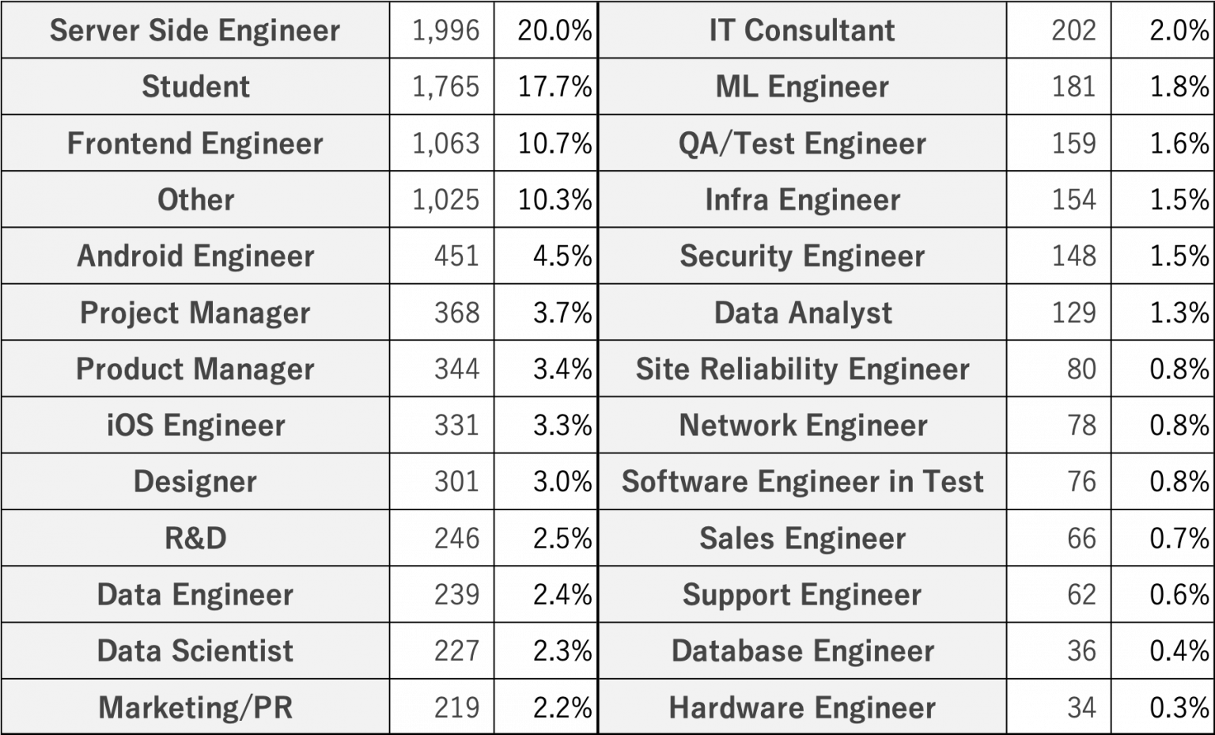Select the Database Engineer count 36

tap(1059, 651)
